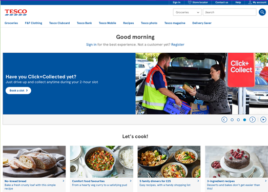Click the No-knead bread photo
The height and width of the screenshot is (192, 268).
click(34, 162)
